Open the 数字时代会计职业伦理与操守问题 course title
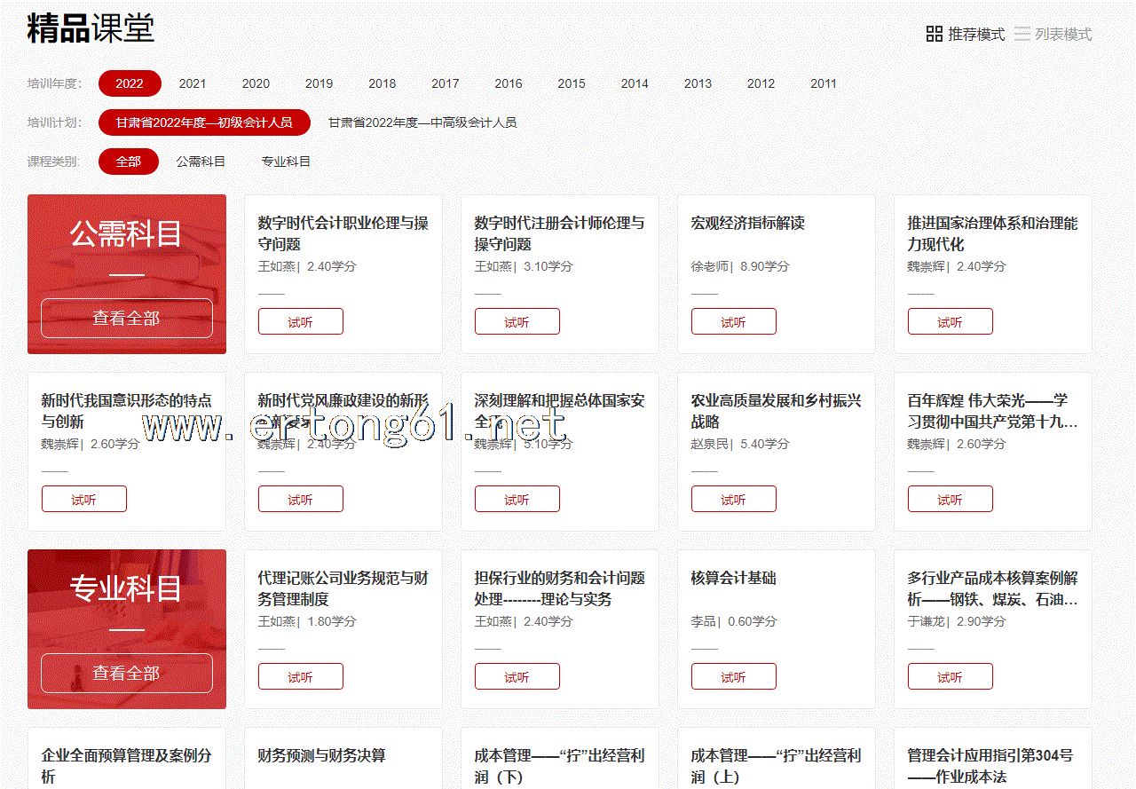 pos(343,233)
